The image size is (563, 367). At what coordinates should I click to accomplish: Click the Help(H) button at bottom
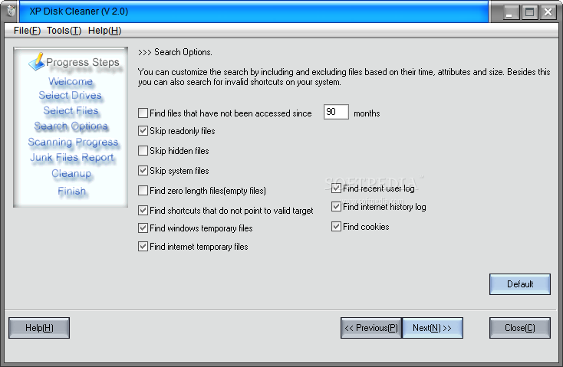pyautogui.click(x=39, y=328)
